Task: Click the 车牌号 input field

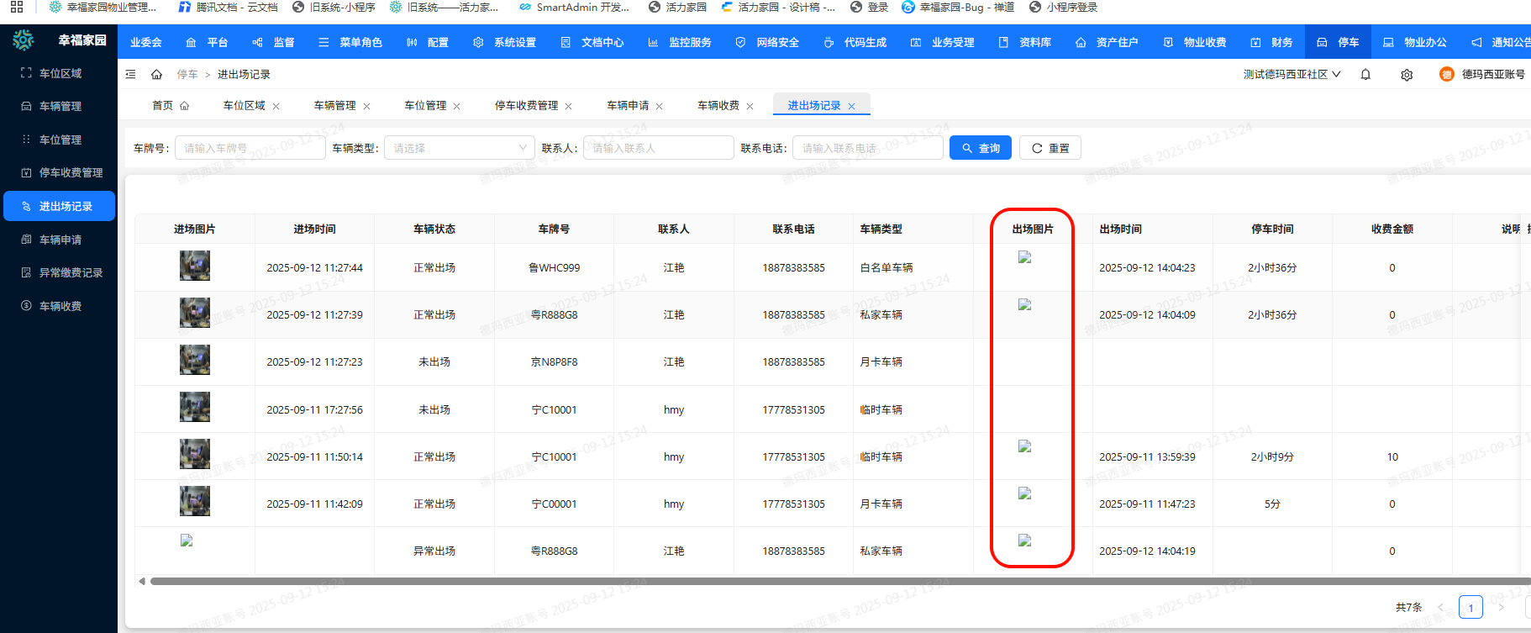Action: tap(250, 148)
